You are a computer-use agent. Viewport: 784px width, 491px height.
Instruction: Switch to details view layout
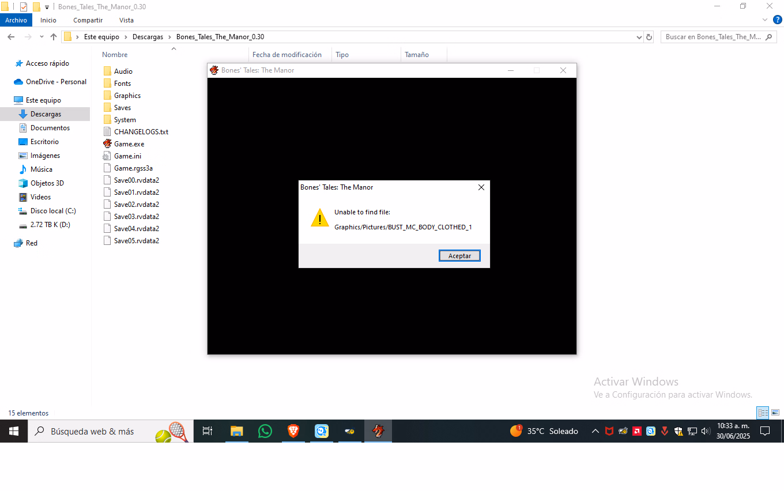pos(763,413)
